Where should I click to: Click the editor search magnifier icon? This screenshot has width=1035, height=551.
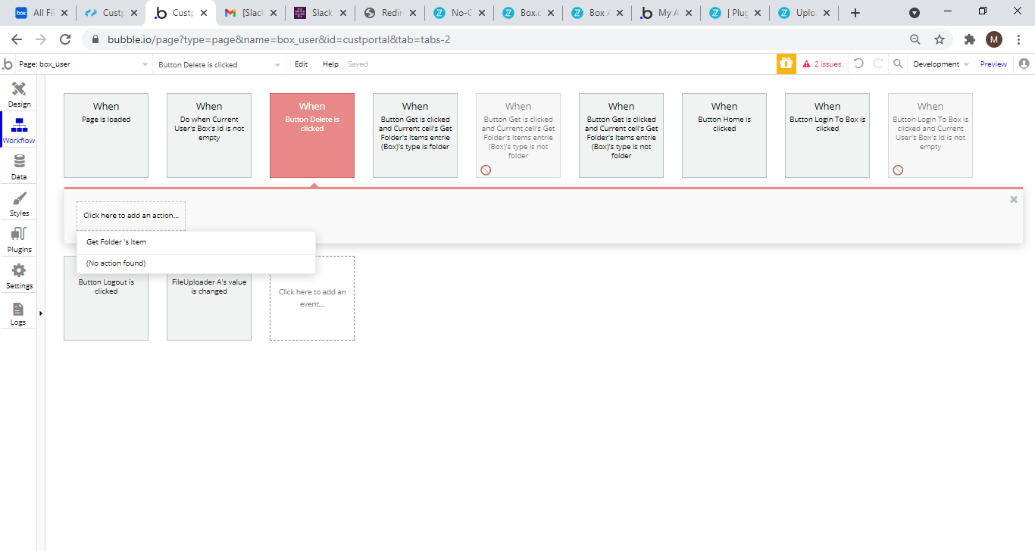898,64
